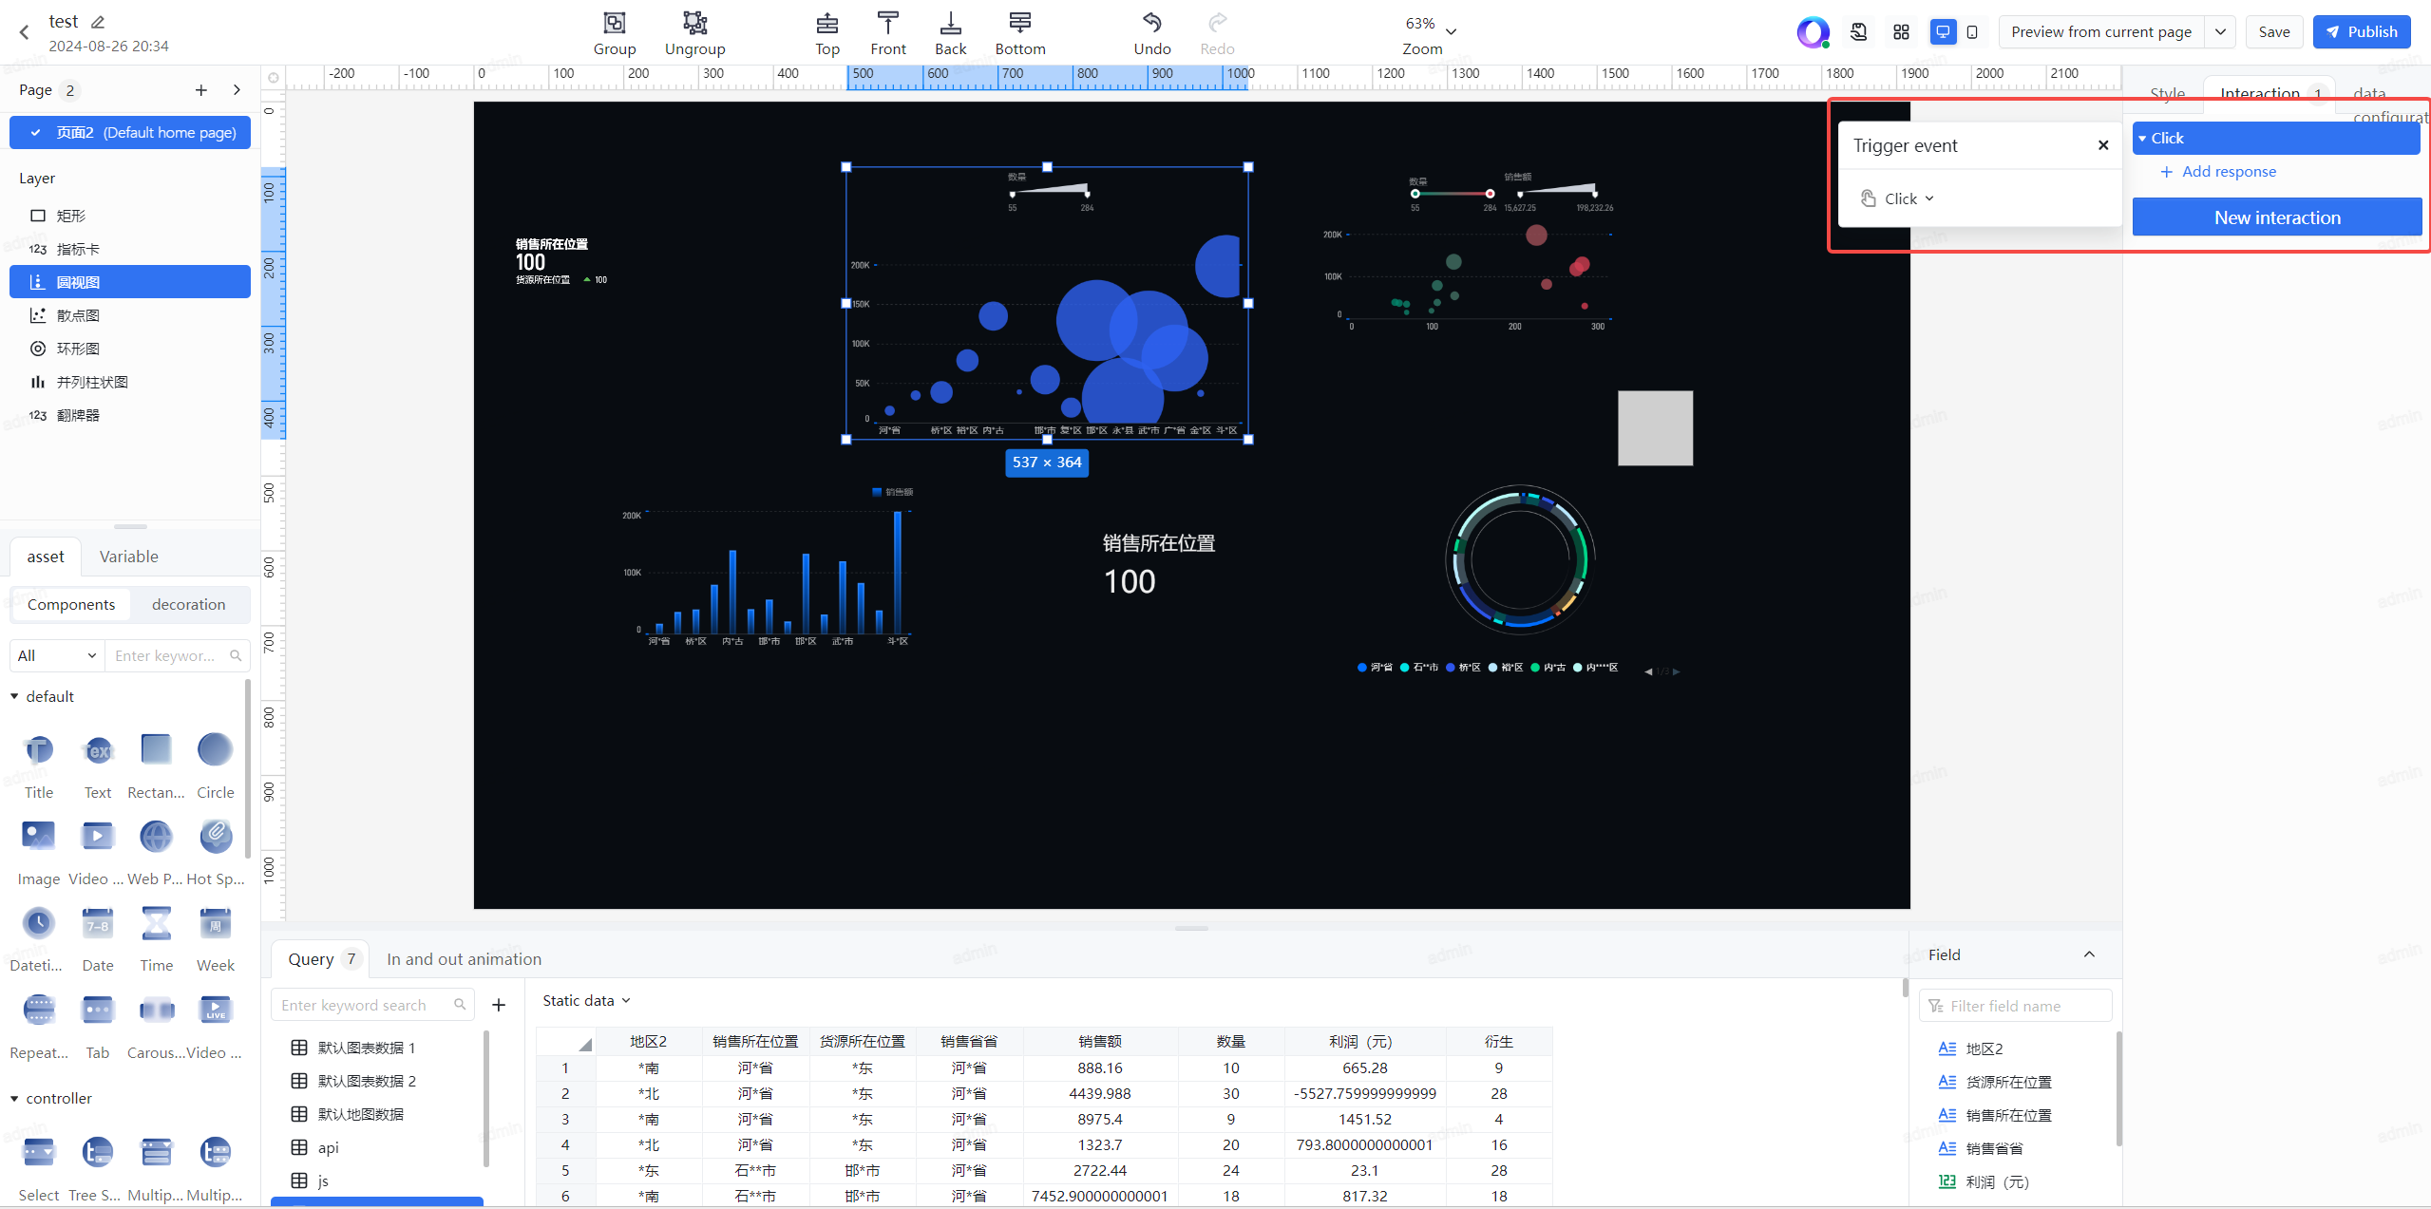Click the Ungroup toolbar icon

pyautogui.click(x=694, y=22)
